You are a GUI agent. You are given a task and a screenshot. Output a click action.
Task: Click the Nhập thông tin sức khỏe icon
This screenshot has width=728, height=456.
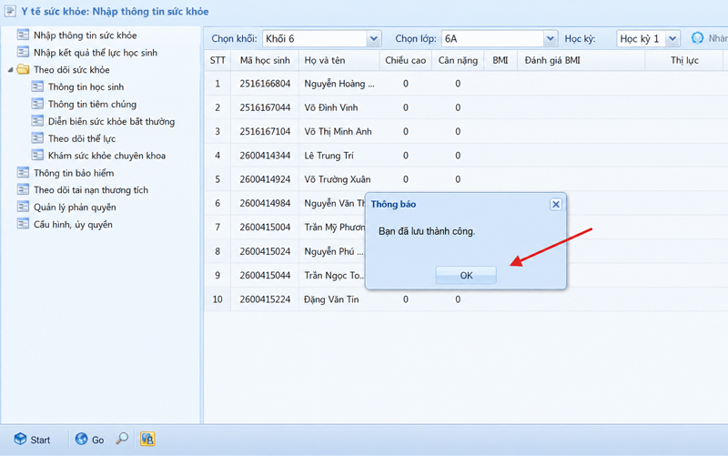click(23, 35)
